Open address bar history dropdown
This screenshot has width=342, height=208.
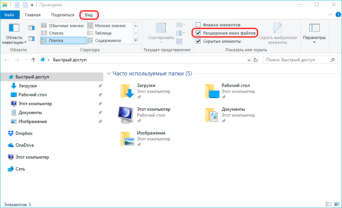(x=249, y=60)
